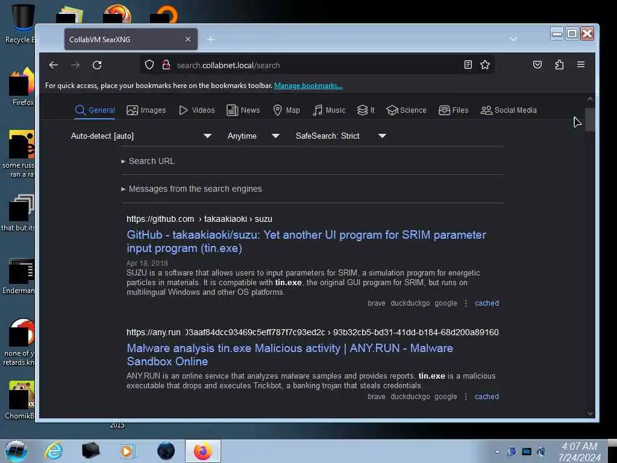This screenshot has width=617, height=463.
Task: Toggle reader view icon in address bar
Action: 468,65
